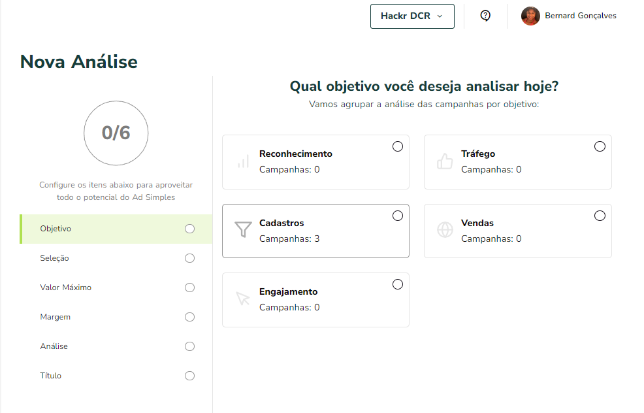Click the Vendas globe icon
This screenshot has height=413, width=644.
tap(445, 230)
